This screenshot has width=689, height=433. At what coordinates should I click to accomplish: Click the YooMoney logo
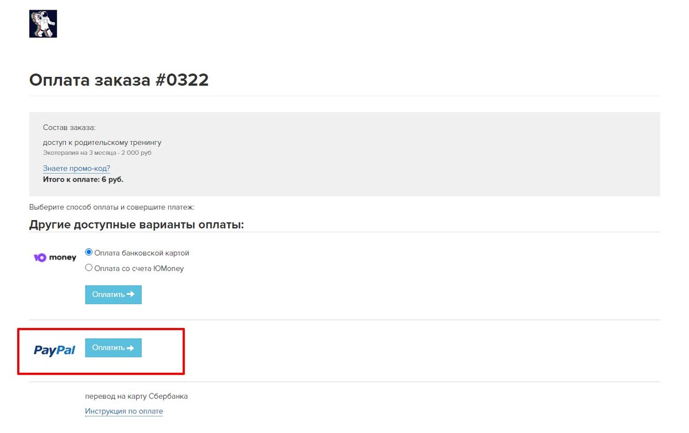point(55,258)
